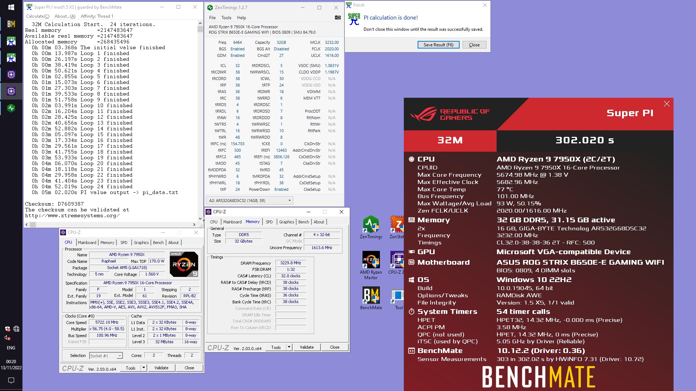Screen dimensions: 696x391
Task: Expand Tools dropdown arrow in CPU-Z Memory window
Action: [x=289, y=347]
